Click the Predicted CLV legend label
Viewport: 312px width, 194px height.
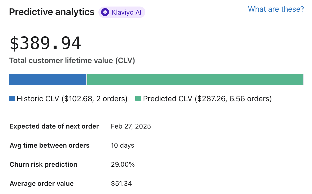pos(207,99)
